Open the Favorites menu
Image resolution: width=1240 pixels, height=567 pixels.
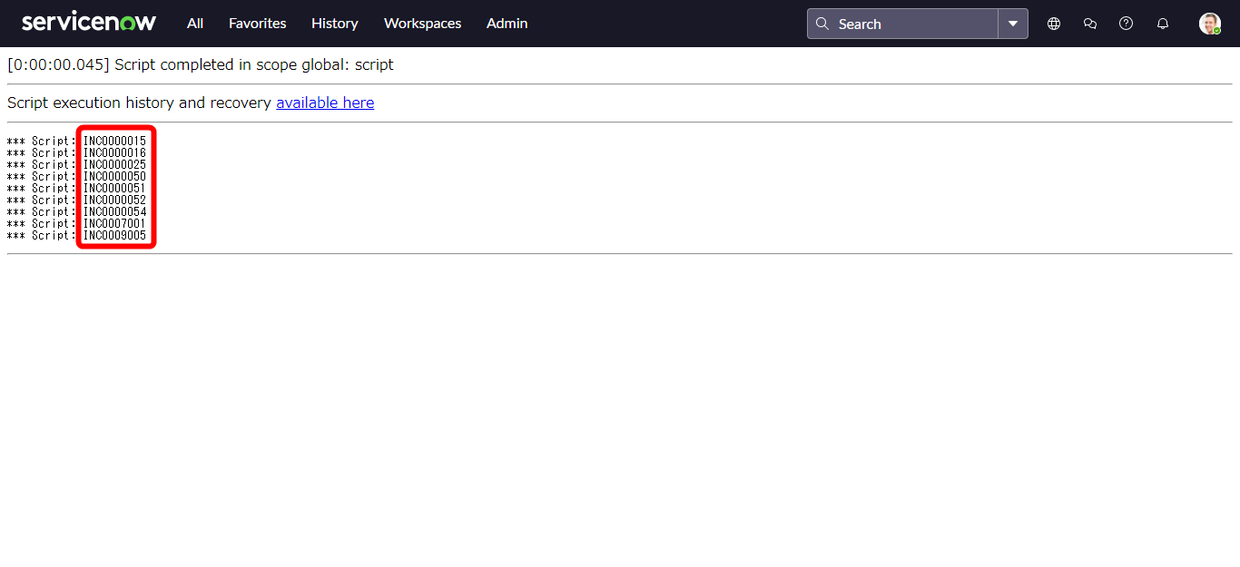257,24
